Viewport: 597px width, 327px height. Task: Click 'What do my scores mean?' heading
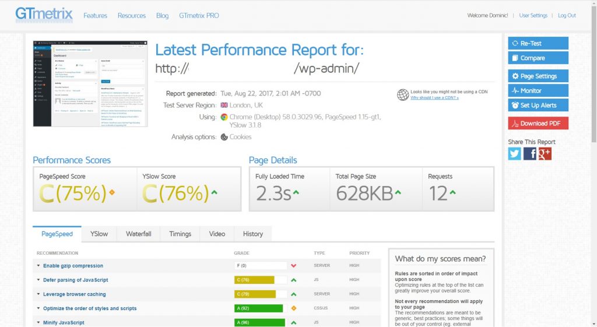pyautogui.click(x=441, y=259)
